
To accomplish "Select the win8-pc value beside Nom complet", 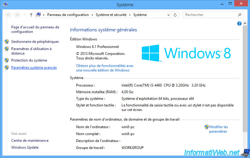I will tap(128, 134).
